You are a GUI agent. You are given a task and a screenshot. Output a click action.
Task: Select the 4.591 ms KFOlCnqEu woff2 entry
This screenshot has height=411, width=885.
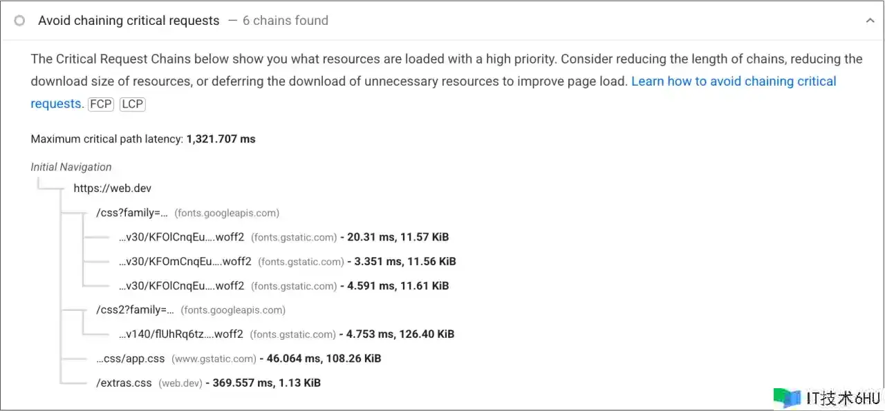(182, 285)
